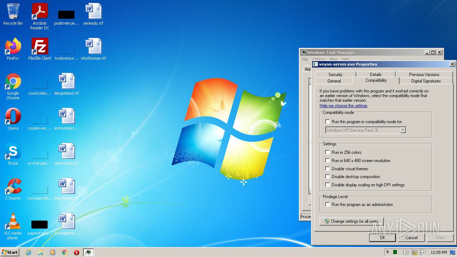Switch to the Previous Versions tab
This screenshot has width=457, height=257.
(x=424, y=74)
